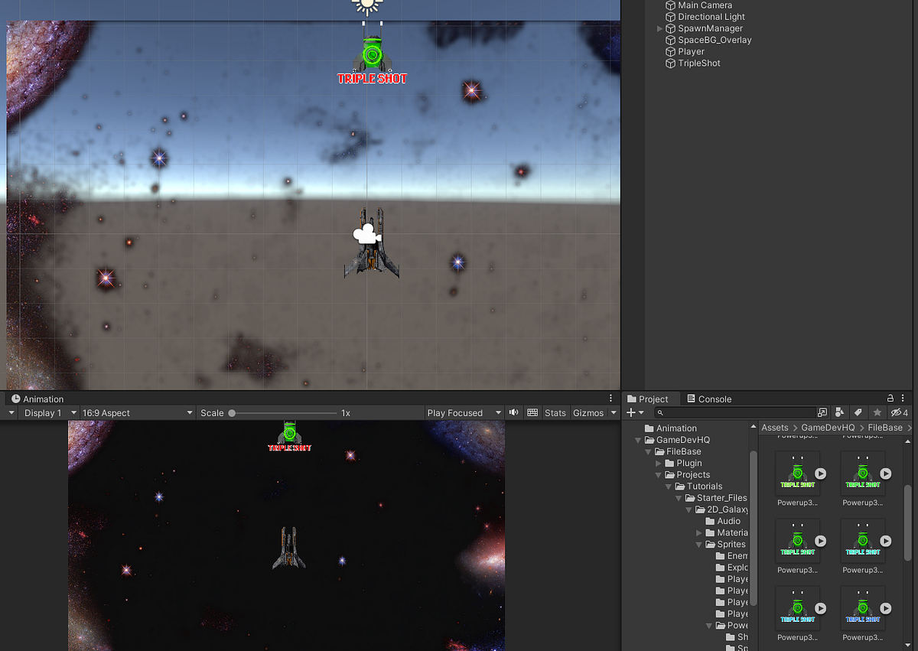Select the search by type icon in Project toolbar
This screenshot has width=918, height=651.
coord(839,412)
